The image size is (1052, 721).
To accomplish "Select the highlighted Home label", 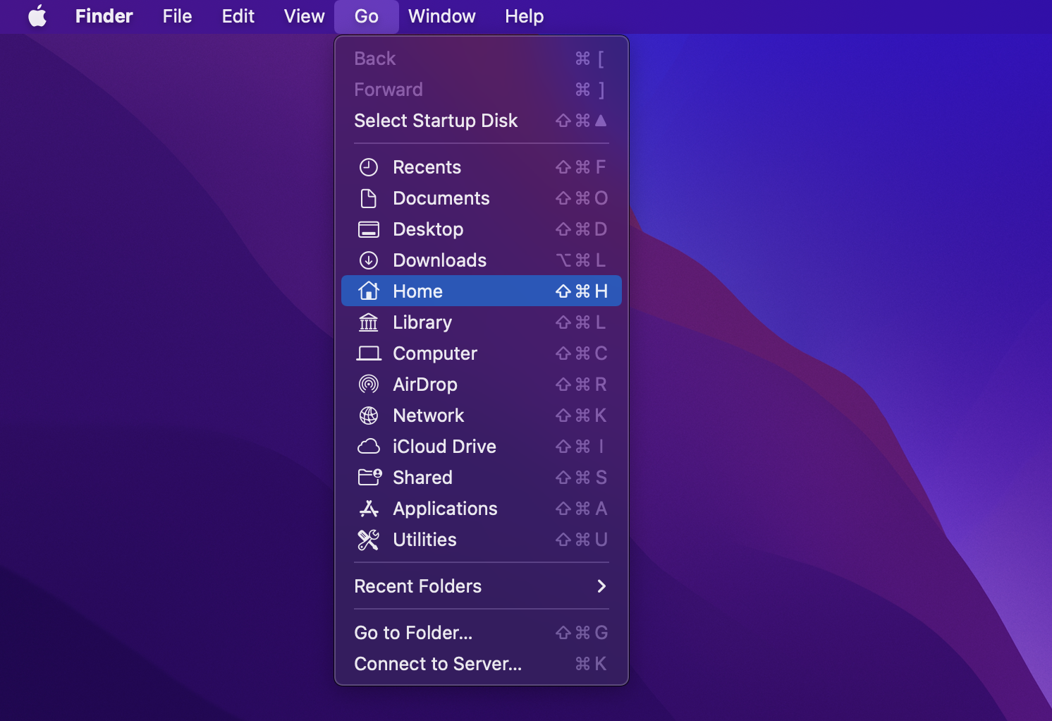I will coord(418,291).
